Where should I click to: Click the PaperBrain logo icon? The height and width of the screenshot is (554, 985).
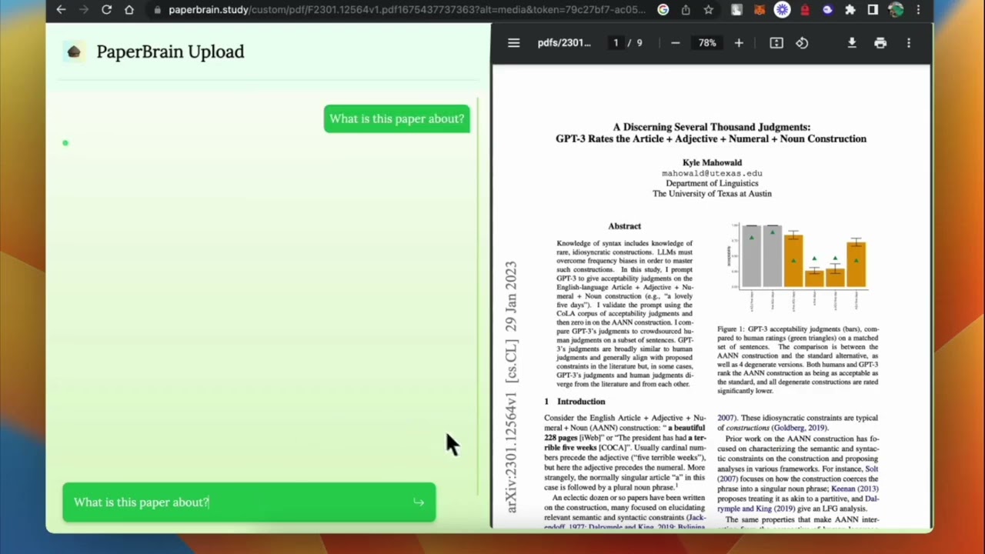[x=74, y=52]
